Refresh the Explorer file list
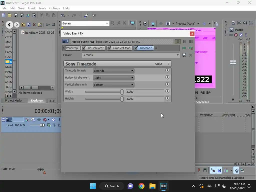256x192 pixels. pos(29,25)
